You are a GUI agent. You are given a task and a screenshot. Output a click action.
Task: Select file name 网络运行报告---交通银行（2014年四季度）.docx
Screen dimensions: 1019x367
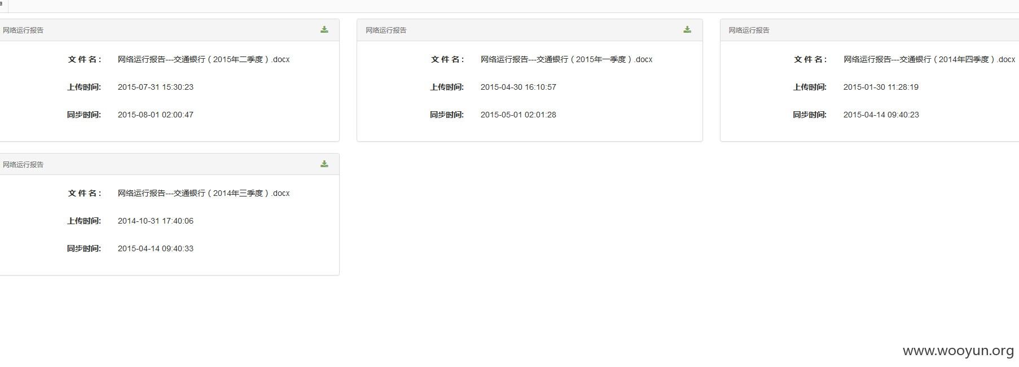(x=929, y=59)
